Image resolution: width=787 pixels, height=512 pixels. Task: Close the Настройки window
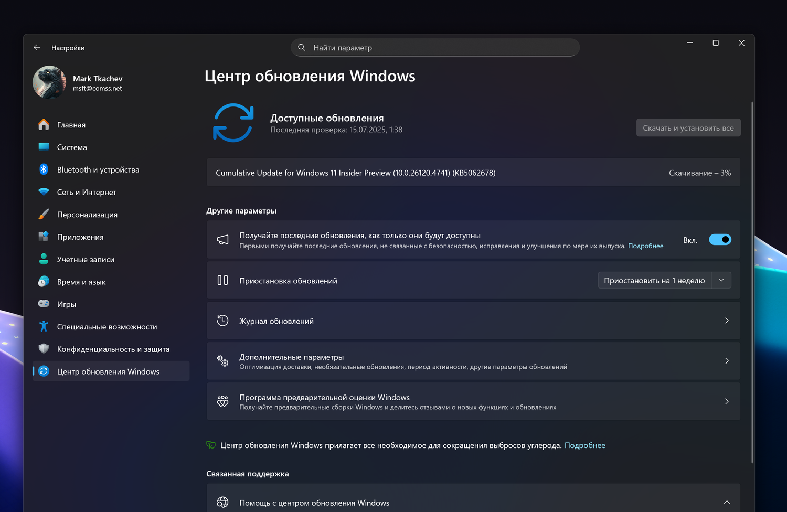tap(741, 43)
